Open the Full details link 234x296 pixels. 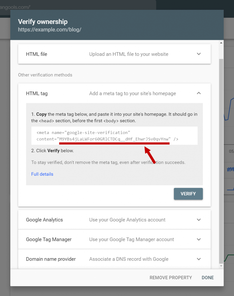click(x=42, y=174)
